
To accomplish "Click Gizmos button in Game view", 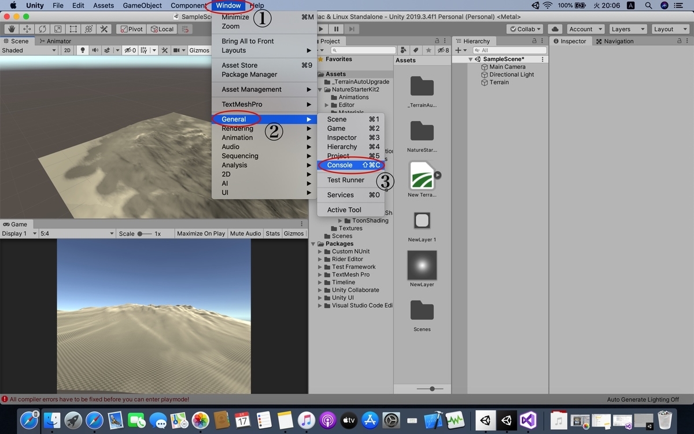I will tap(294, 233).
